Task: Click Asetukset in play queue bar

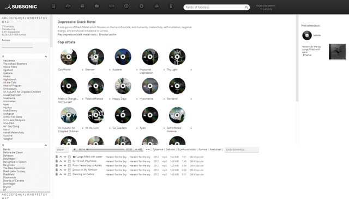Action: tap(215, 150)
